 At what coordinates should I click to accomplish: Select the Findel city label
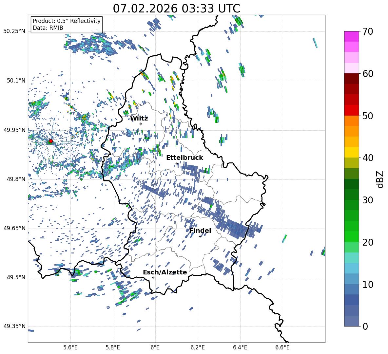click(x=200, y=231)
